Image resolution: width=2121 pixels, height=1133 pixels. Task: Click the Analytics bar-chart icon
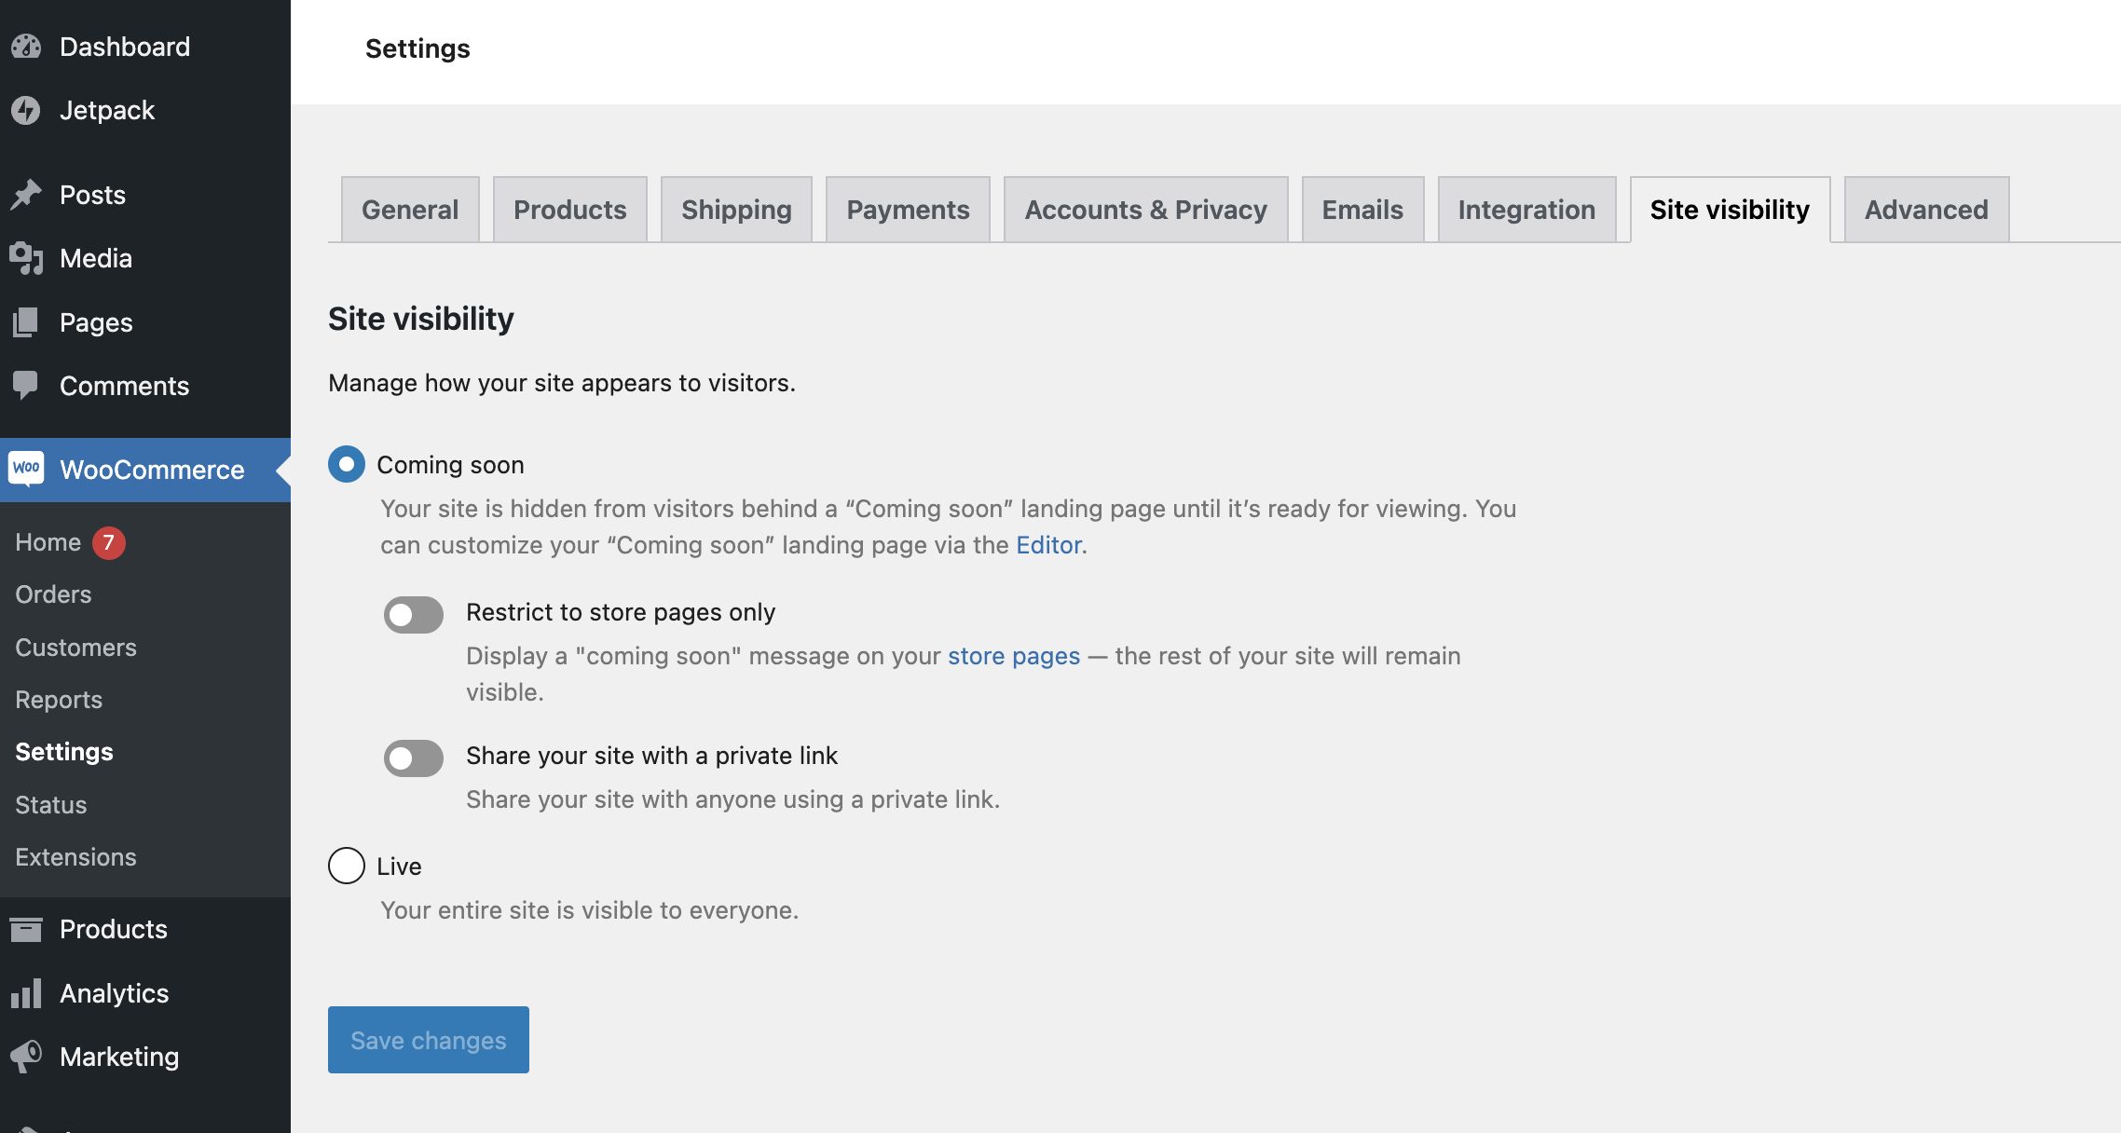pyautogui.click(x=26, y=992)
